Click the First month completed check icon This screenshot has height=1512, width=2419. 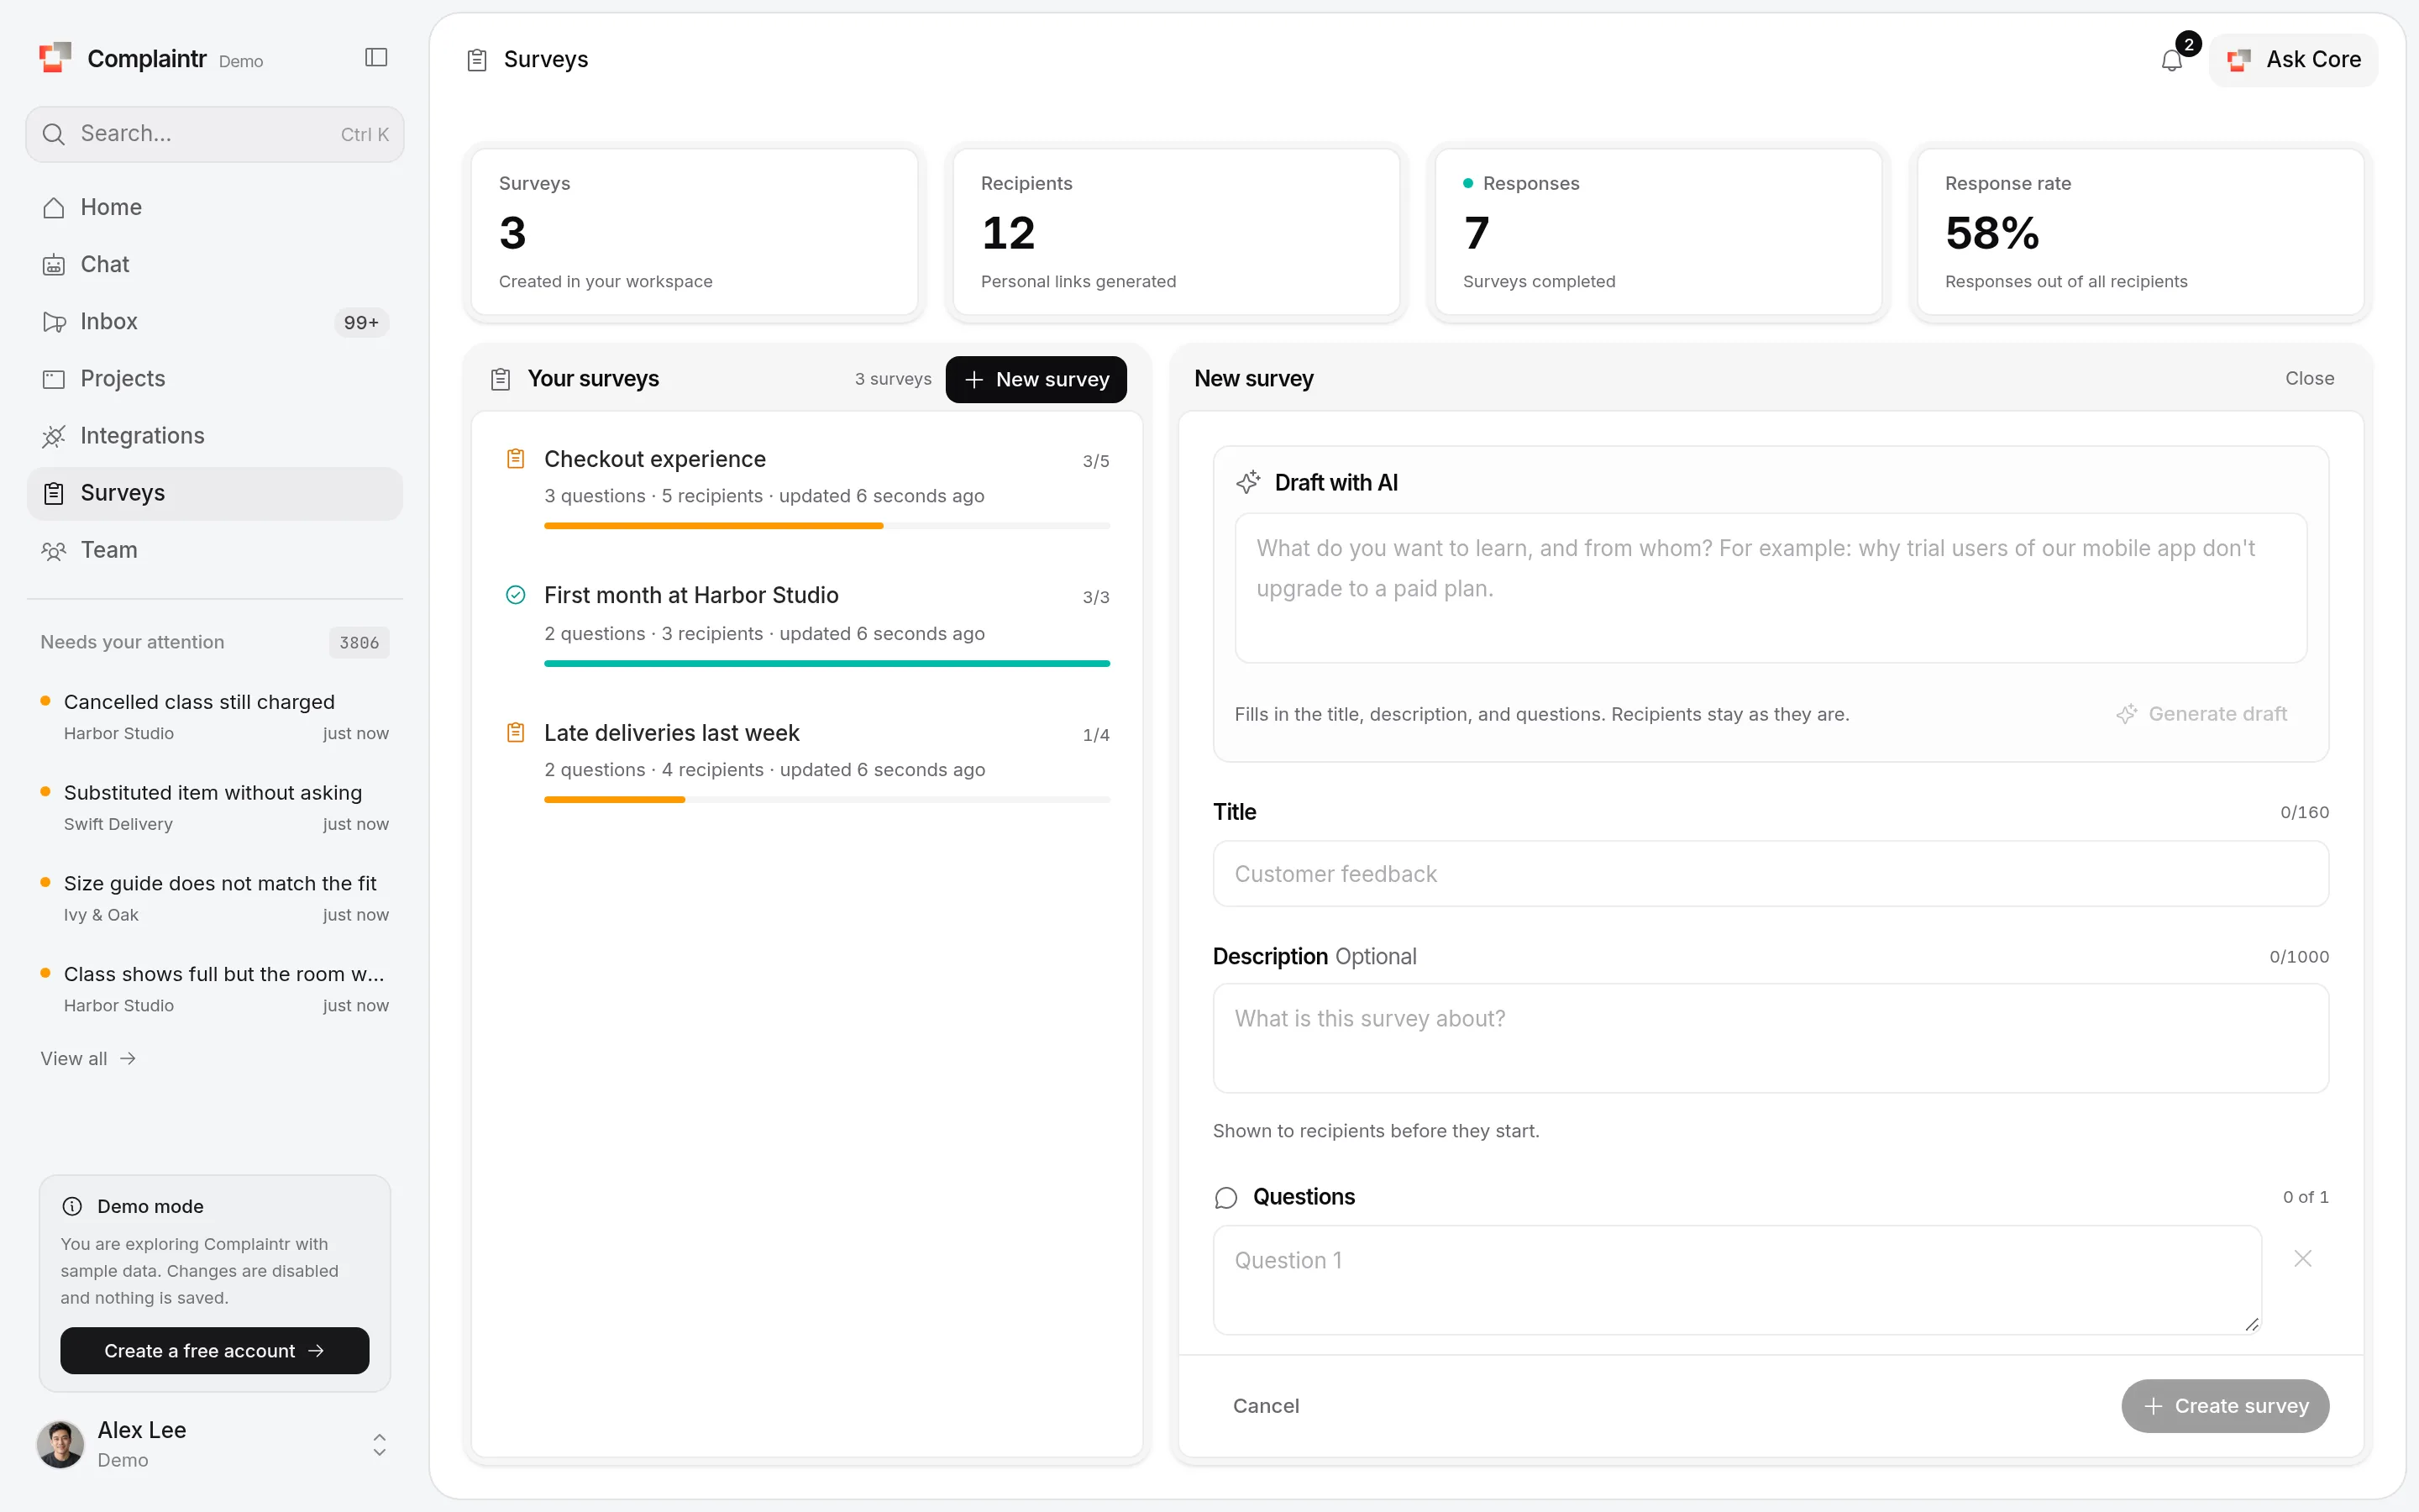[x=516, y=596]
